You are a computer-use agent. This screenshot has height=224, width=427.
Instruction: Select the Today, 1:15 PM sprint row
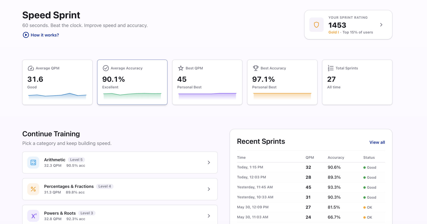pyautogui.click(x=311, y=167)
